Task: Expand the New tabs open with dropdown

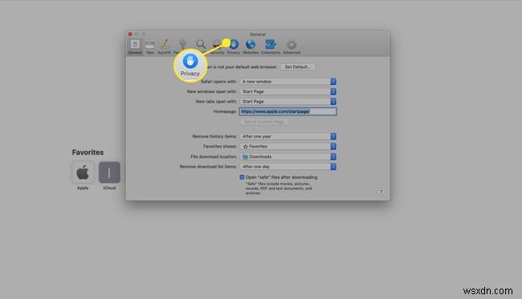Action: [x=288, y=101]
